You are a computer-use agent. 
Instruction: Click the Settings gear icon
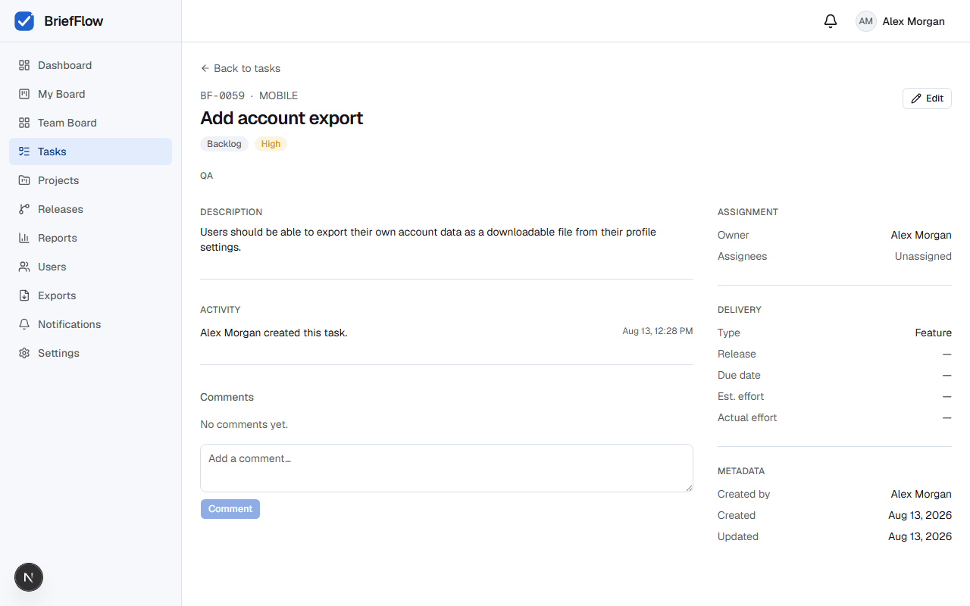point(24,353)
